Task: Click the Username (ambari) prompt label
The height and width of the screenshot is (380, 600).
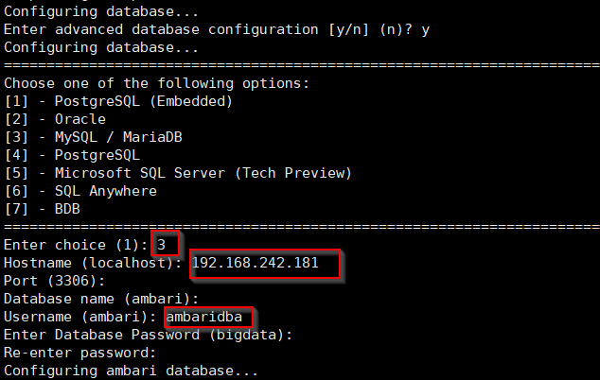Action: point(80,317)
